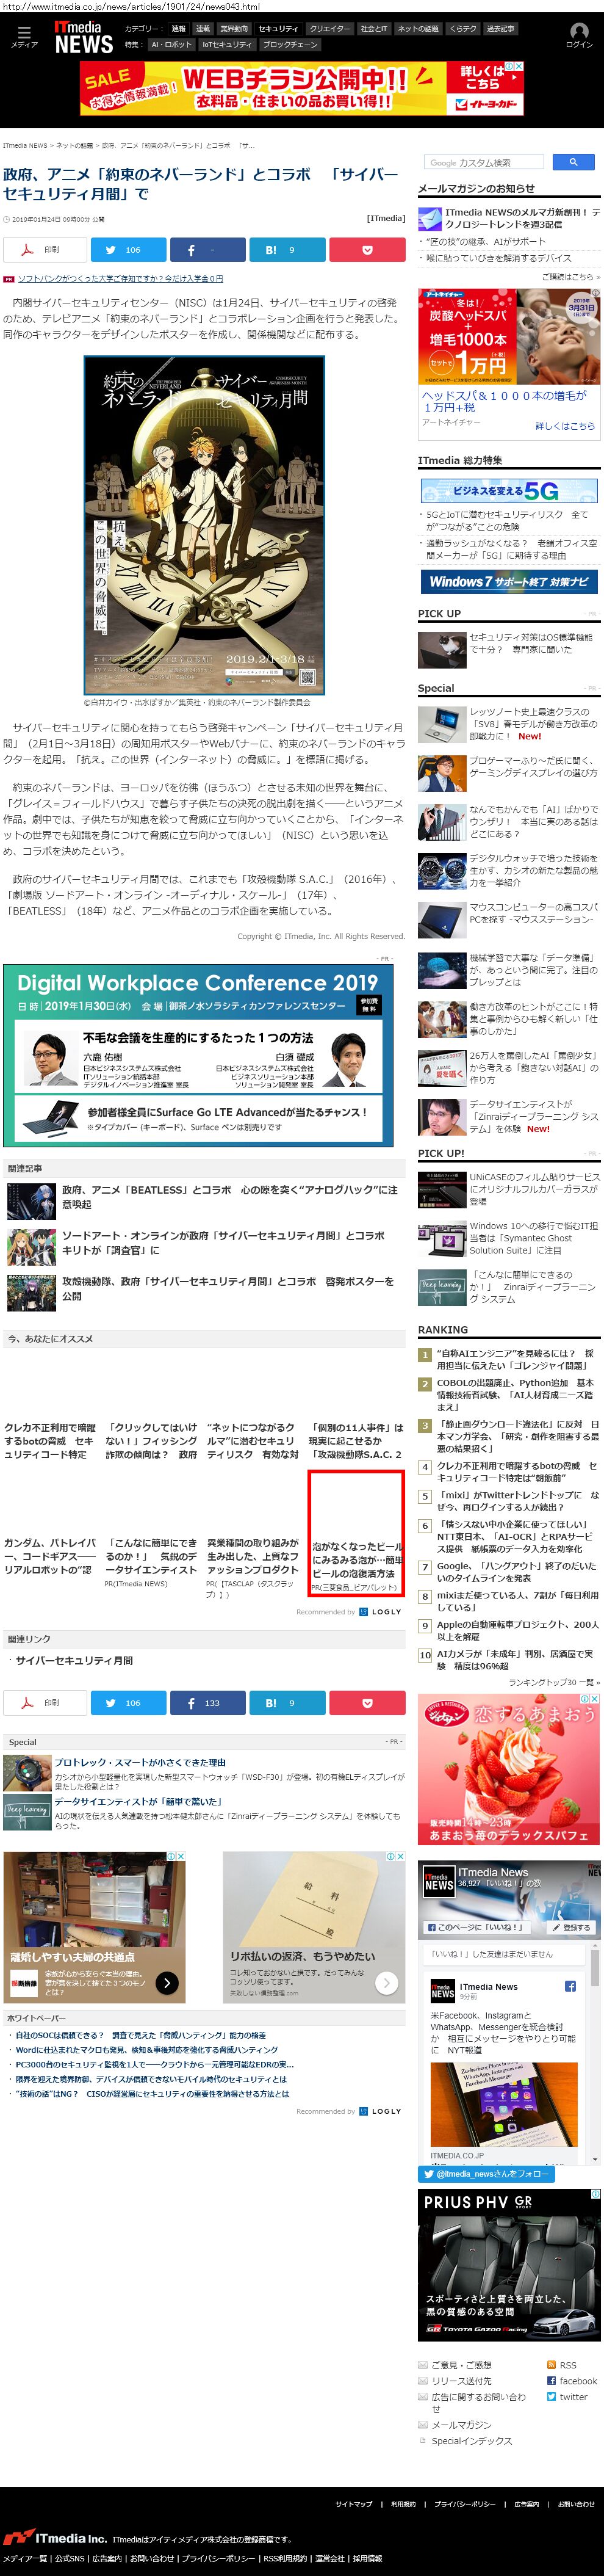Viewport: 604px width, 2576px height.
Task: Click the top PDF 印刷 print button
Action: point(44,250)
